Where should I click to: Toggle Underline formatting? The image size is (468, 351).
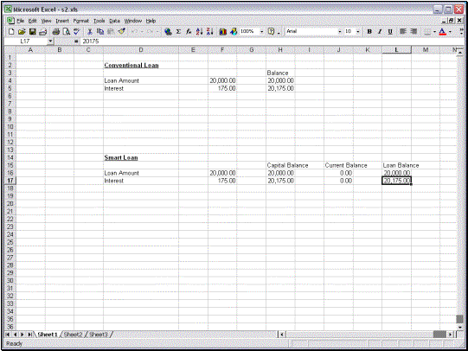390,31
